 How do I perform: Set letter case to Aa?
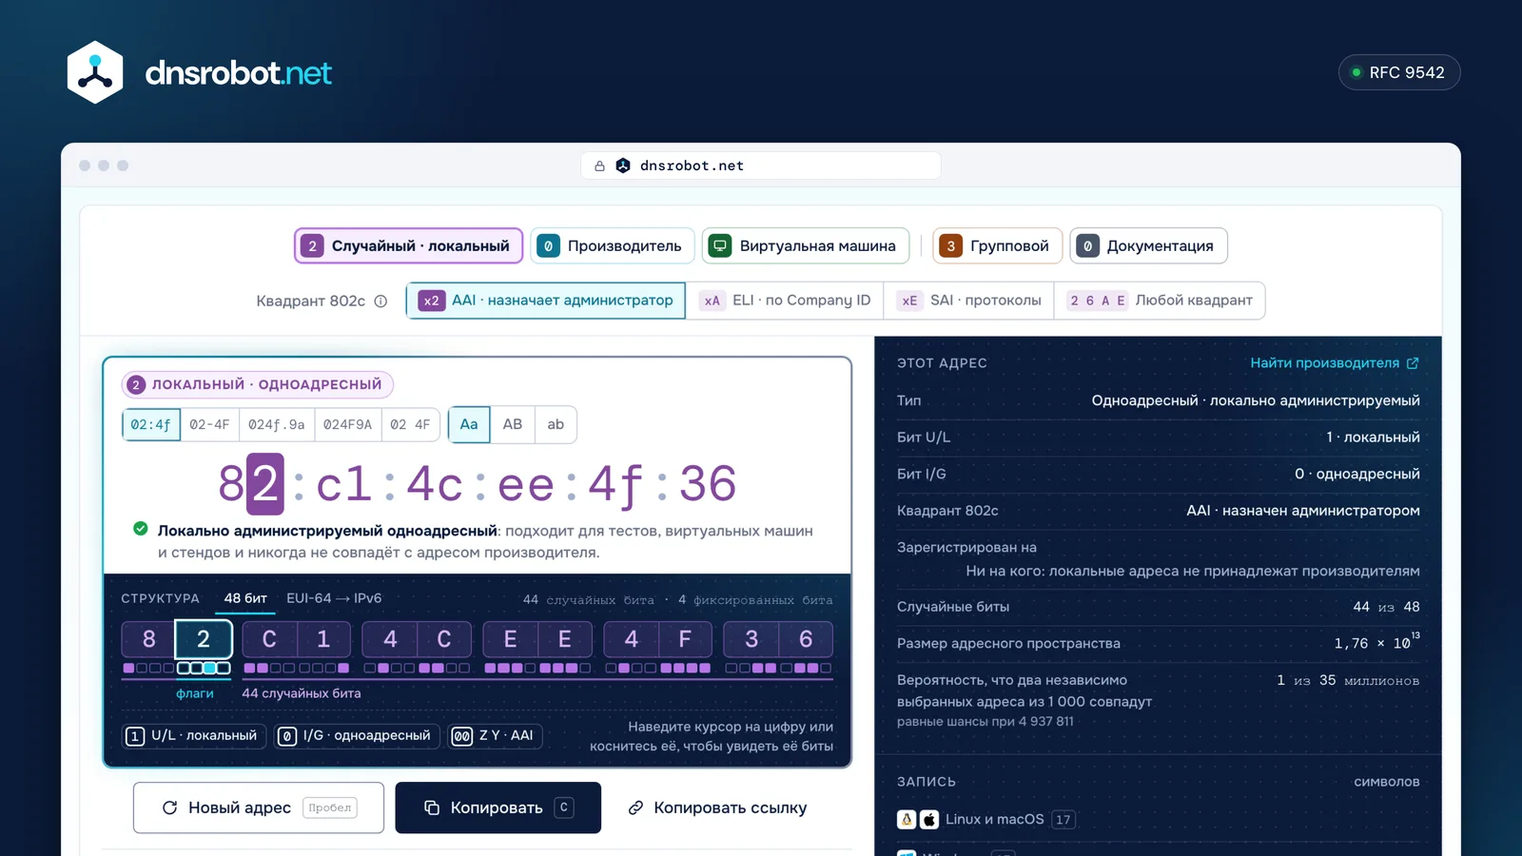pyautogui.click(x=469, y=424)
